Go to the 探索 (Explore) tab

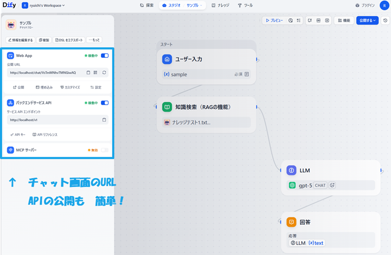(x=147, y=5)
